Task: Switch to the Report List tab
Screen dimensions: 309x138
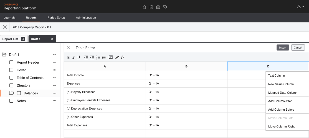Action: (10, 39)
